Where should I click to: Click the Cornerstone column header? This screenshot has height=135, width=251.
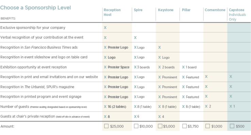215,10
